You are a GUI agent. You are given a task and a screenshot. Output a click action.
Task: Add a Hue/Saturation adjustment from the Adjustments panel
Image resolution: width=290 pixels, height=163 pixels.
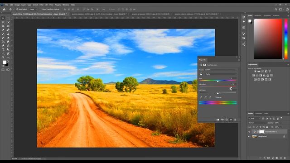pyautogui.click(x=253, y=76)
